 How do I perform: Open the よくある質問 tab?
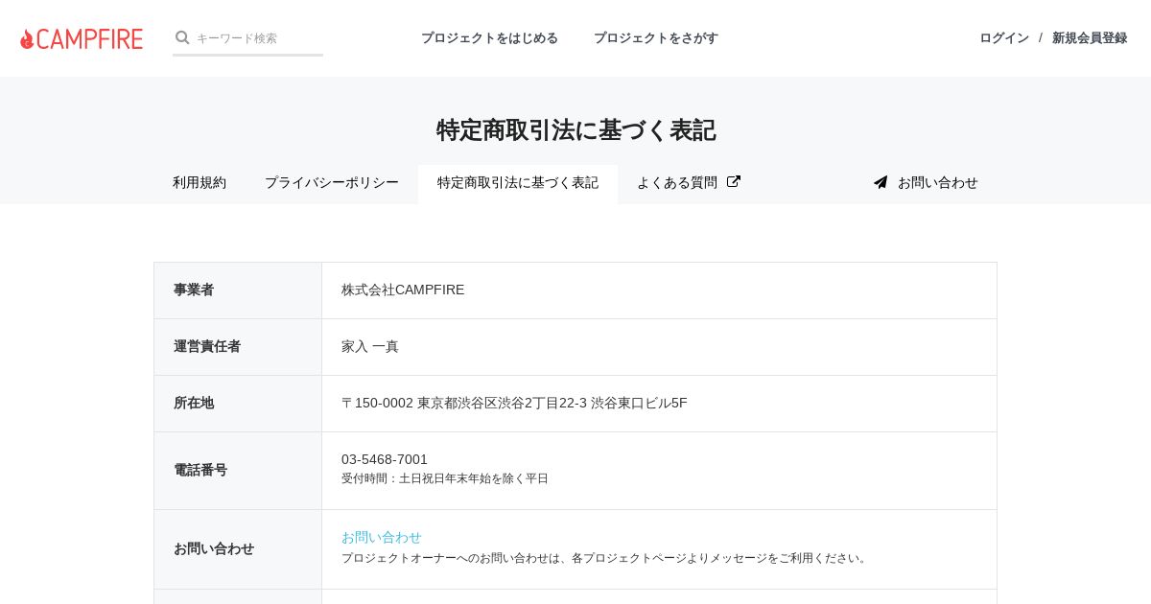tap(677, 182)
